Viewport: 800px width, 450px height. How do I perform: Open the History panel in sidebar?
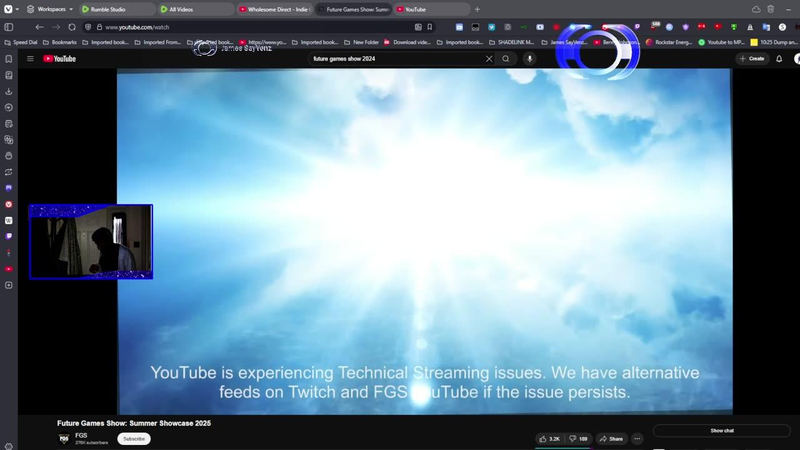coord(9,107)
